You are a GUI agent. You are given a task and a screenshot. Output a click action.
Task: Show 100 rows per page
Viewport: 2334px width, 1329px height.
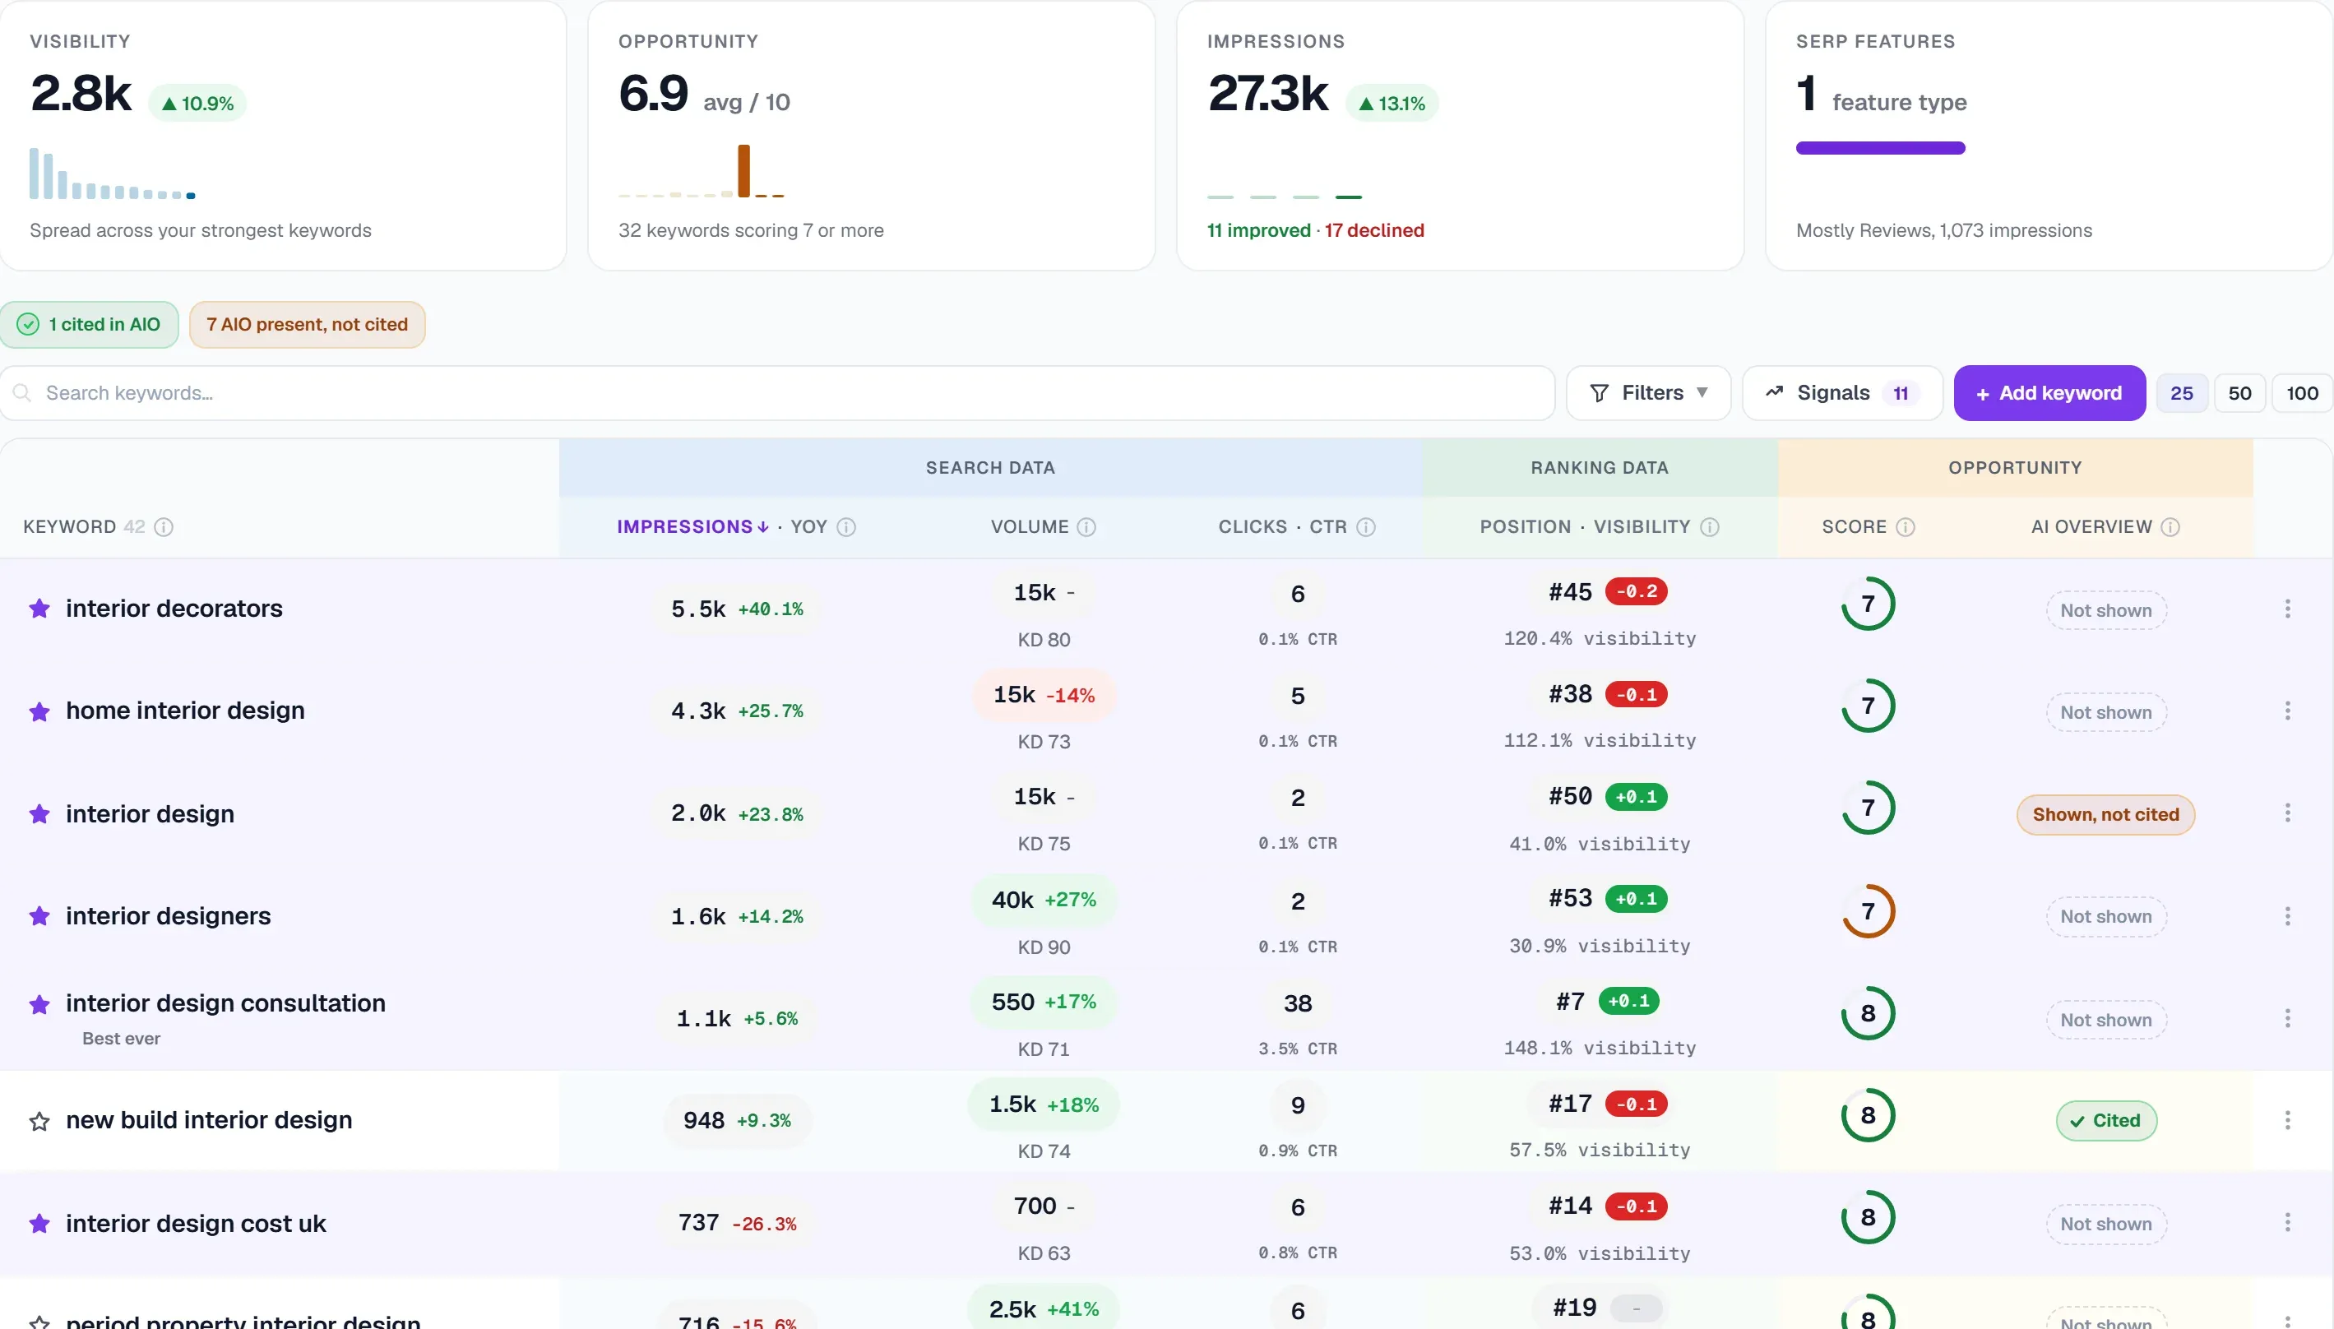2302,393
